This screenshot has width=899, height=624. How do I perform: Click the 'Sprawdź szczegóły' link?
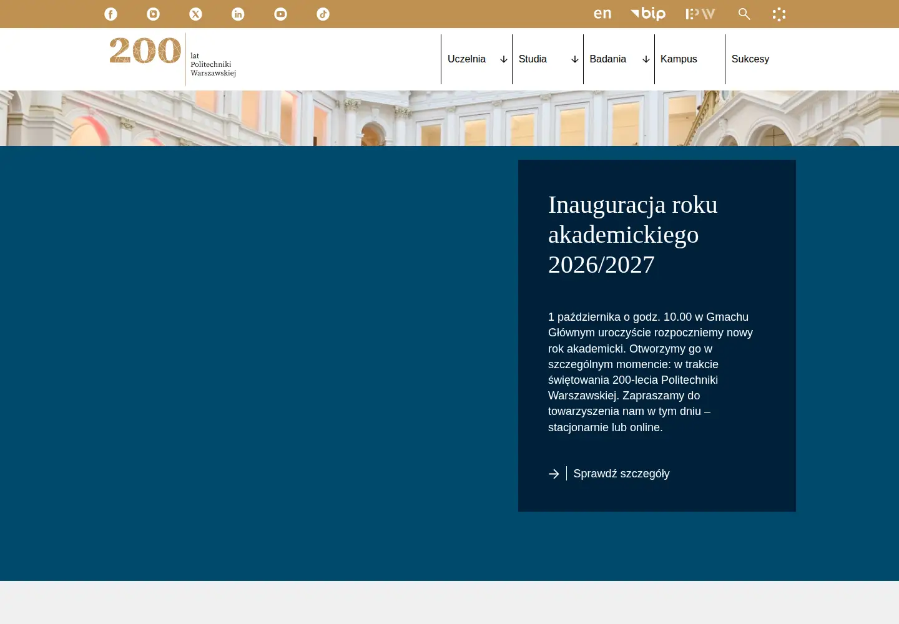click(621, 474)
